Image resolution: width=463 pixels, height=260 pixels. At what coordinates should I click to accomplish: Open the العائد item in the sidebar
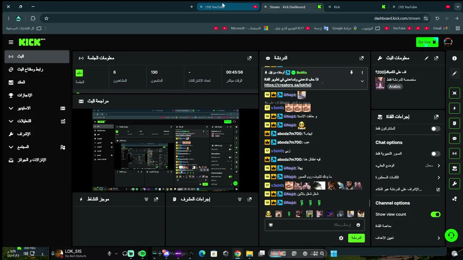pos(37,82)
